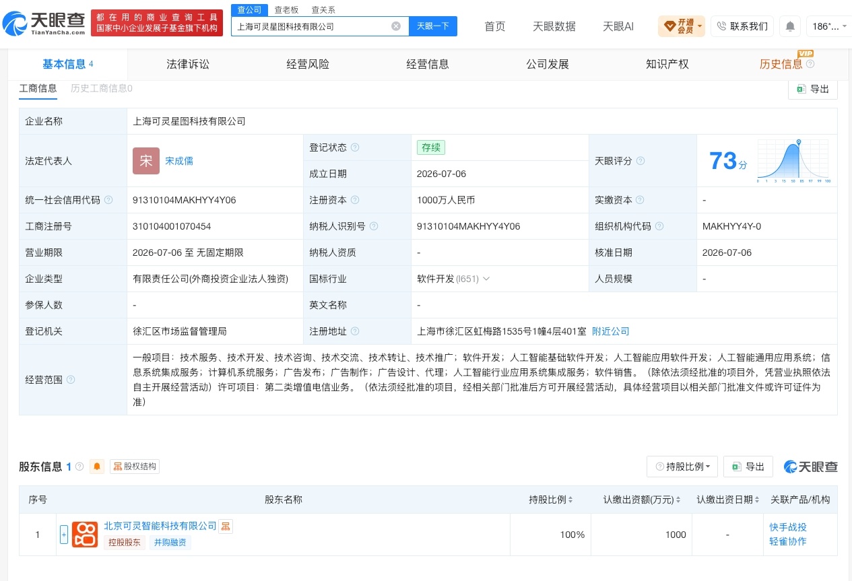The image size is (852, 581).
Task: Click credit code 91310104MAKHYY4Y06 under 统一社会信用代码
Action: coord(185,200)
